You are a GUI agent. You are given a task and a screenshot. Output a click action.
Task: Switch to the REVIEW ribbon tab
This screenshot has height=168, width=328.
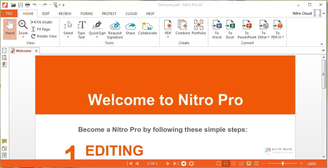pyautogui.click(x=65, y=13)
